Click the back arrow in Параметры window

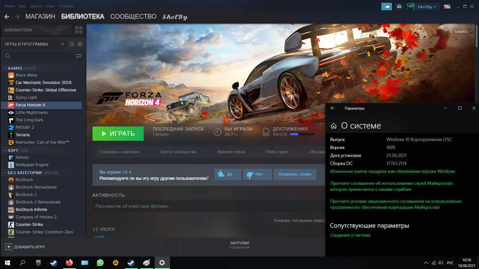[333, 108]
